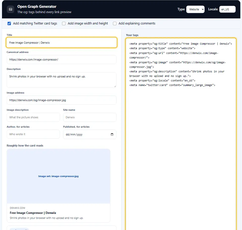Click the Open Graph Generator heading
Image resolution: width=242 pixels, height=230 pixels.
pyautogui.click(x=37, y=7)
